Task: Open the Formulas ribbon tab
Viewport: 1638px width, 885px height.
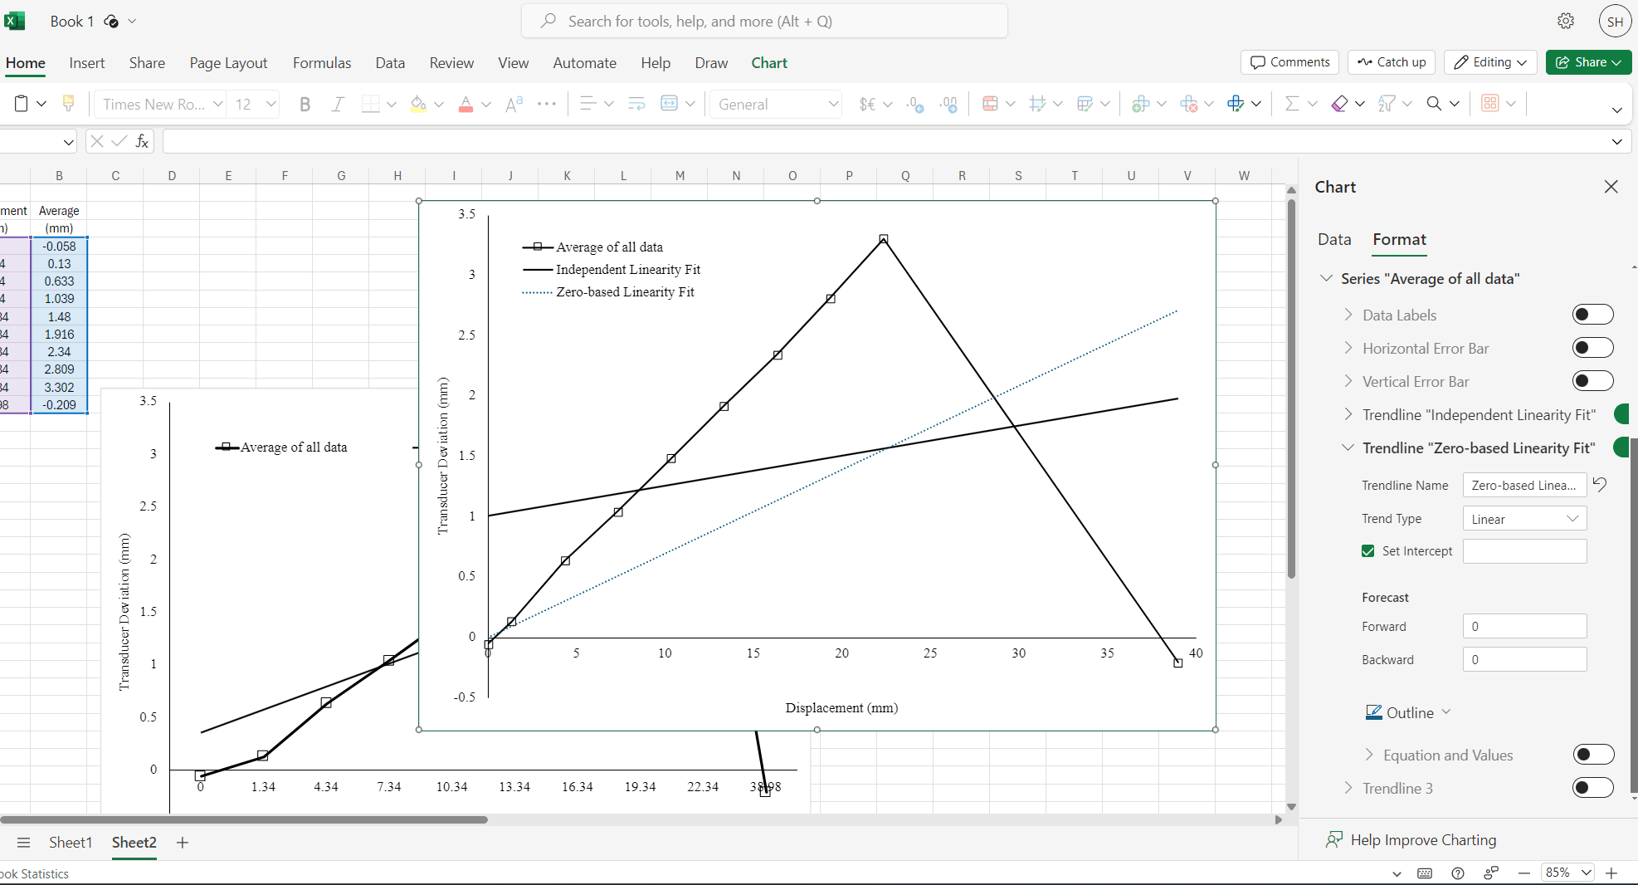Action: (x=322, y=63)
